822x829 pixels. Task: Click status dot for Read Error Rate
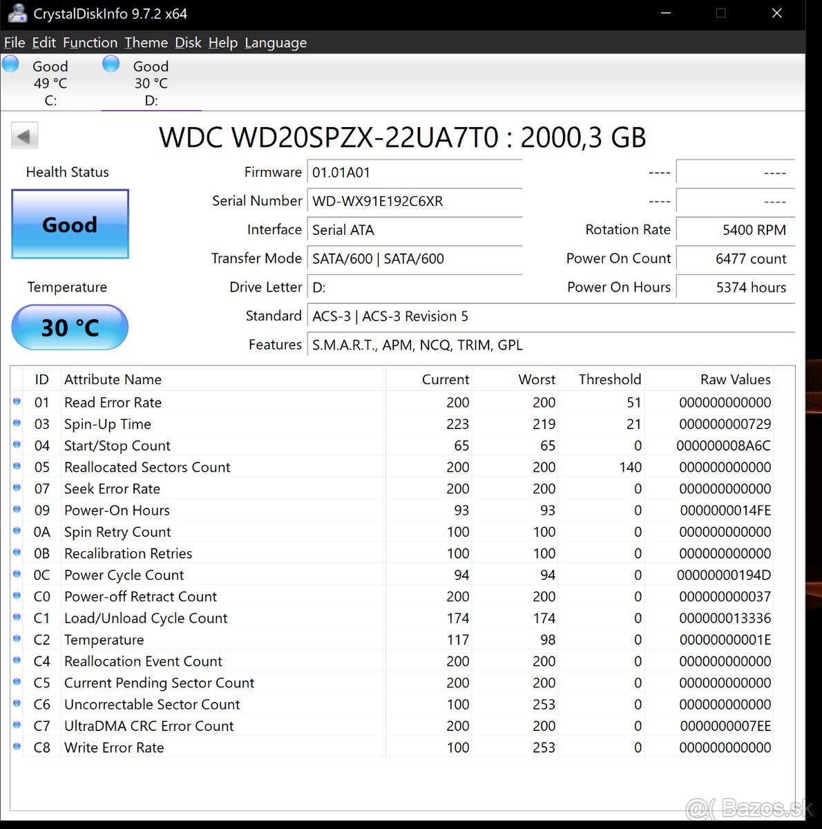pyautogui.click(x=17, y=401)
